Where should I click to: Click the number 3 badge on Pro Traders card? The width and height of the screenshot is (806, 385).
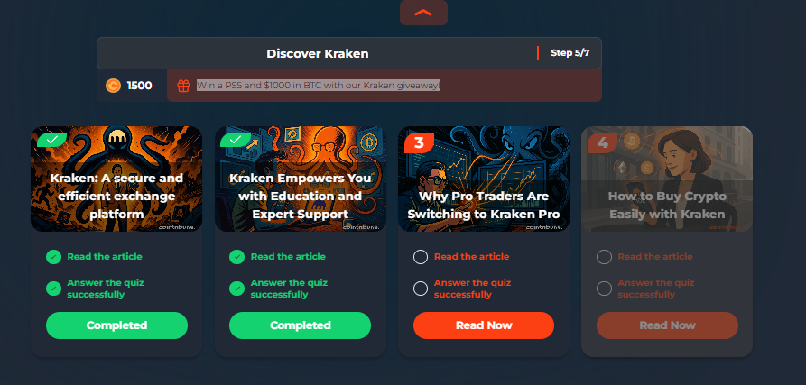pyautogui.click(x=419, y=142)
